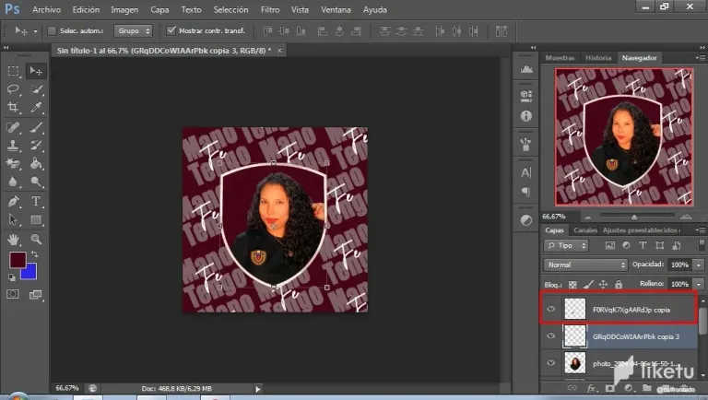The width and height of the screenshot is (708, 400).
Task: Set the blue background color swatch
Action: coord(29,274)
